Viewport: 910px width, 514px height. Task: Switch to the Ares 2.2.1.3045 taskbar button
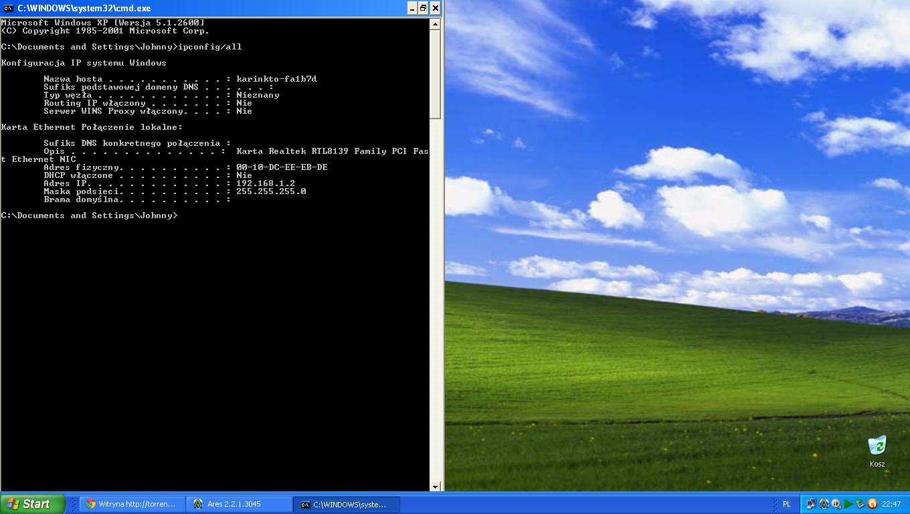pos(240,504)
